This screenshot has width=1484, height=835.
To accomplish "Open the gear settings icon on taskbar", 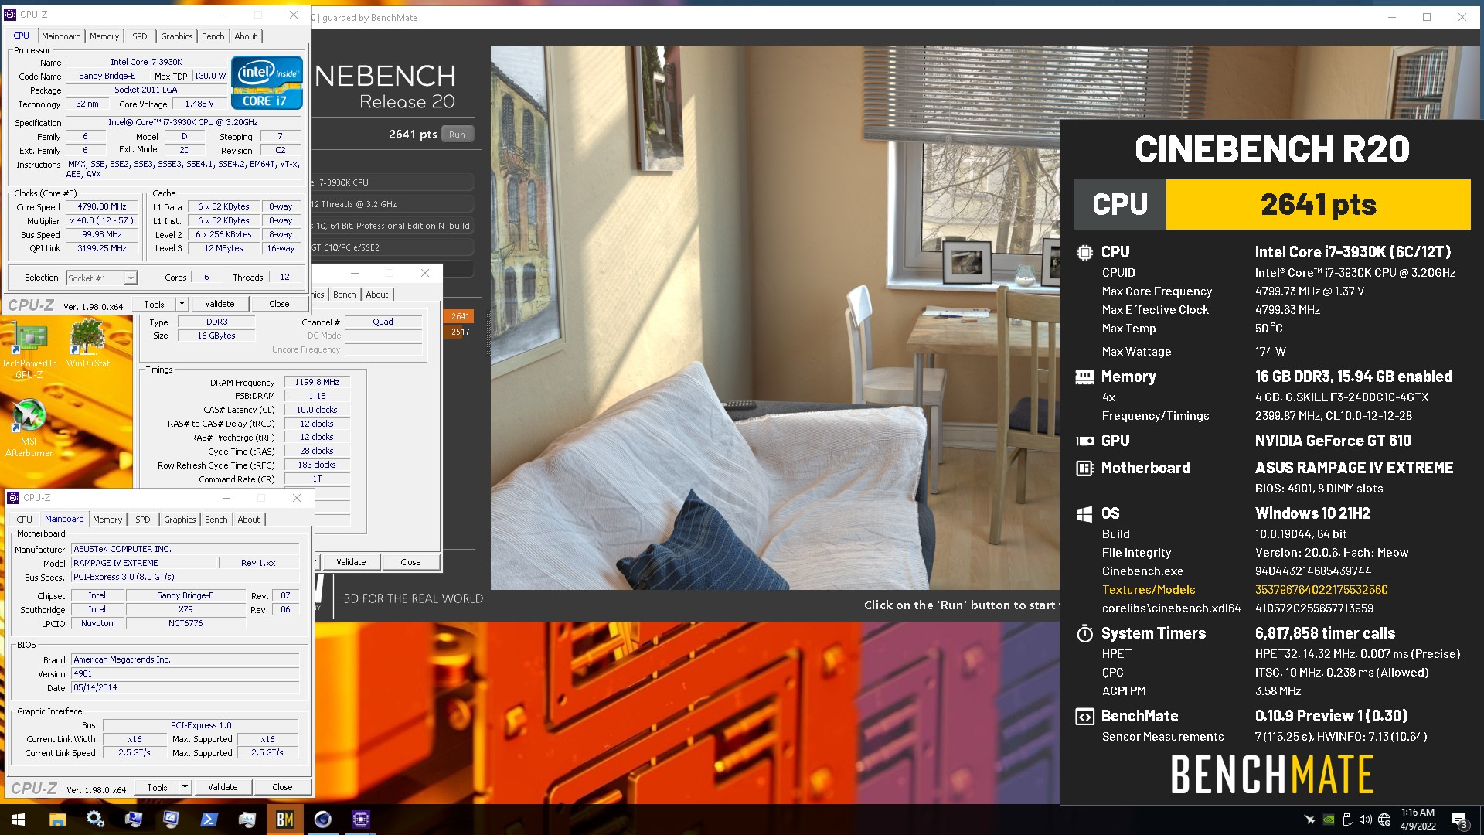I will [x=95, y=820].
